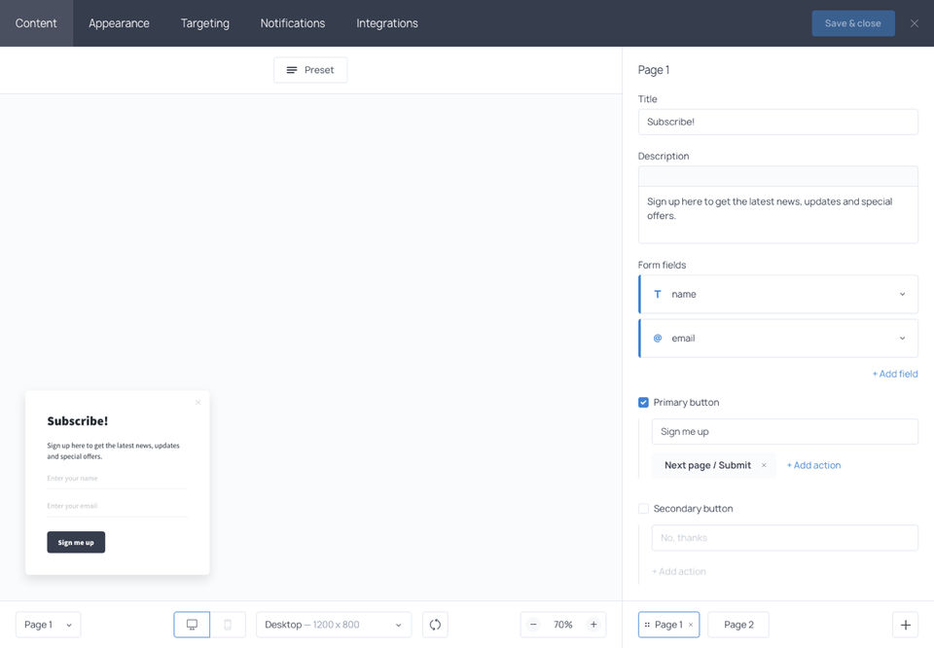Click the Form fields label
This screenshot has width=934, height=648.
coord(662,265)
